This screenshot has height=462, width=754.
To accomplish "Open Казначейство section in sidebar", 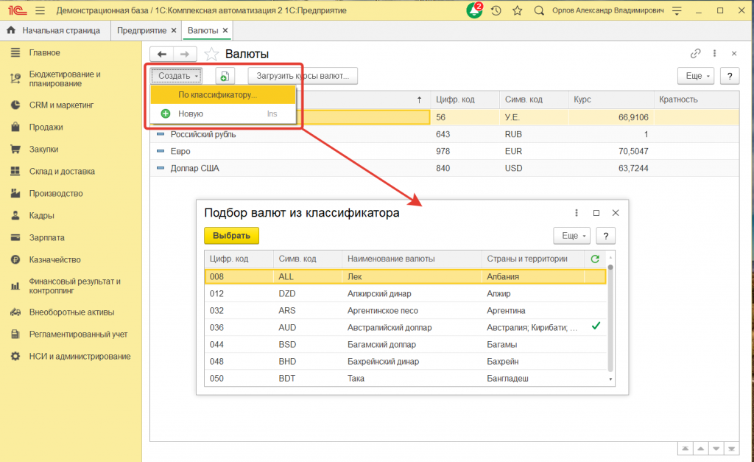I will (54, 260).
